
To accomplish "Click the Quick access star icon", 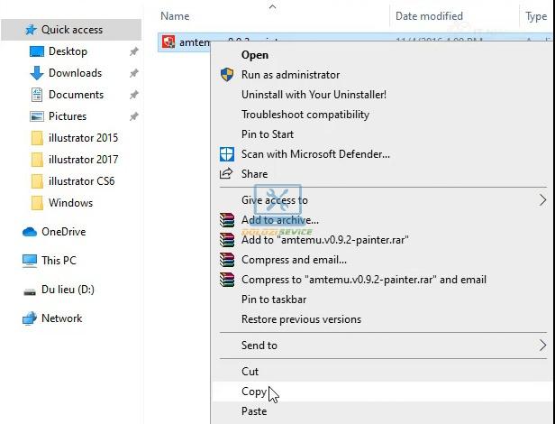I will point(30,30).
